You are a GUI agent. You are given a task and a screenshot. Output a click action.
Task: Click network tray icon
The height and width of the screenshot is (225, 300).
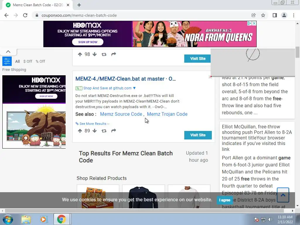point(263,219)
